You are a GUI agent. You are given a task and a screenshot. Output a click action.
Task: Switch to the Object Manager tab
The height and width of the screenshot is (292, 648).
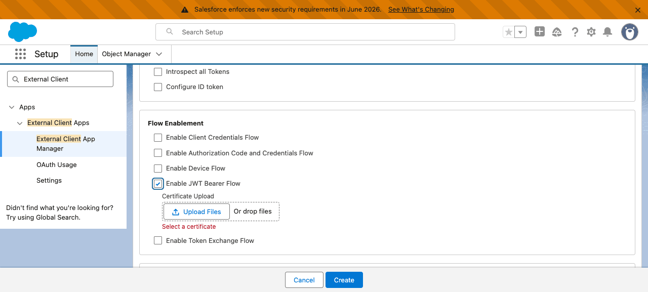(x=127, y=54)
